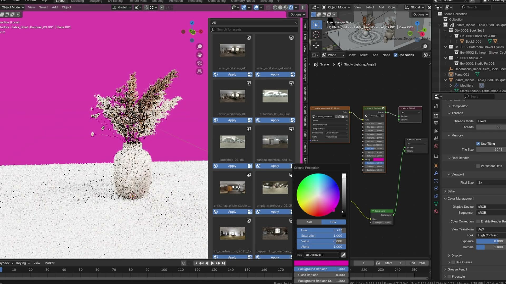Open the All asset category dropdown
This screenshot has height=284, width=506.
point(254,23)
